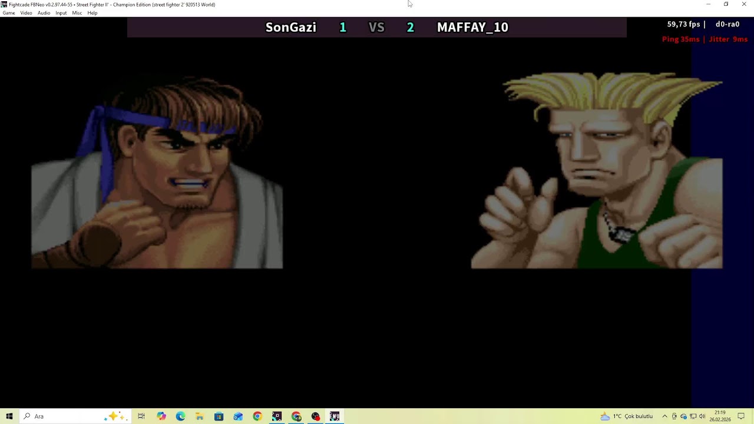Open the Audio menu
The height and width of the screenshot is (424, 754).
click(x=44, y=13)
